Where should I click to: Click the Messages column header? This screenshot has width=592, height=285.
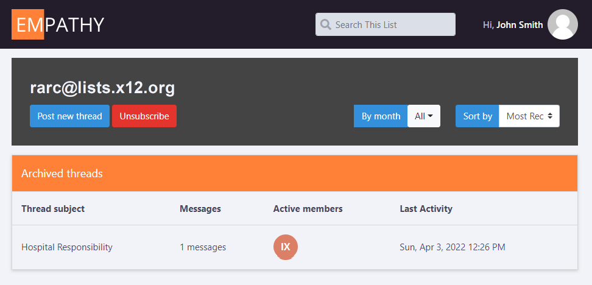pos(200,209)
